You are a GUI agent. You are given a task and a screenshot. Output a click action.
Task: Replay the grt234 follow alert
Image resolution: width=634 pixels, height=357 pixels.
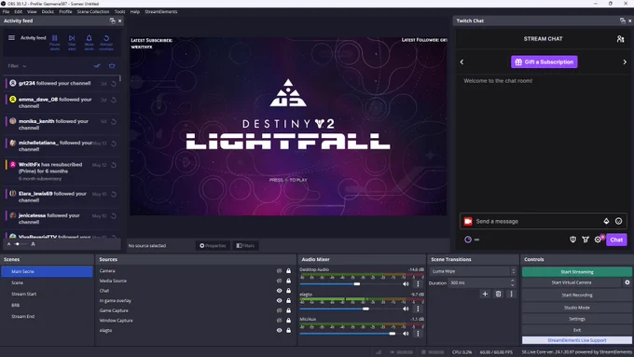click(x=114, y=84)
